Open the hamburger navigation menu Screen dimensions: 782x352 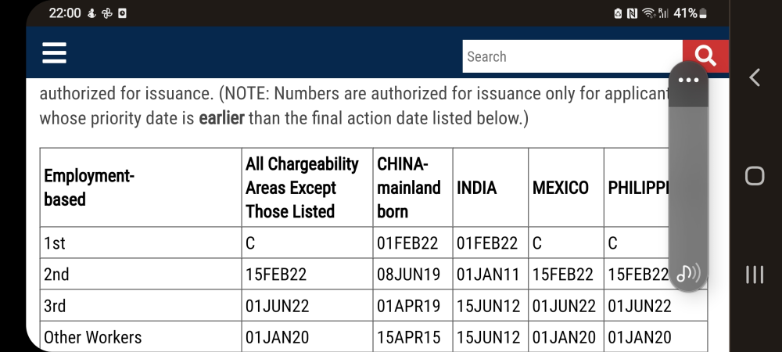click(55, 53)
